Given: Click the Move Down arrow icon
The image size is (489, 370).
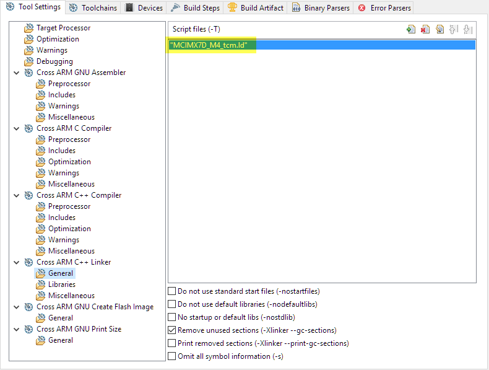Looking at the screenshot, I should (467, 29).
